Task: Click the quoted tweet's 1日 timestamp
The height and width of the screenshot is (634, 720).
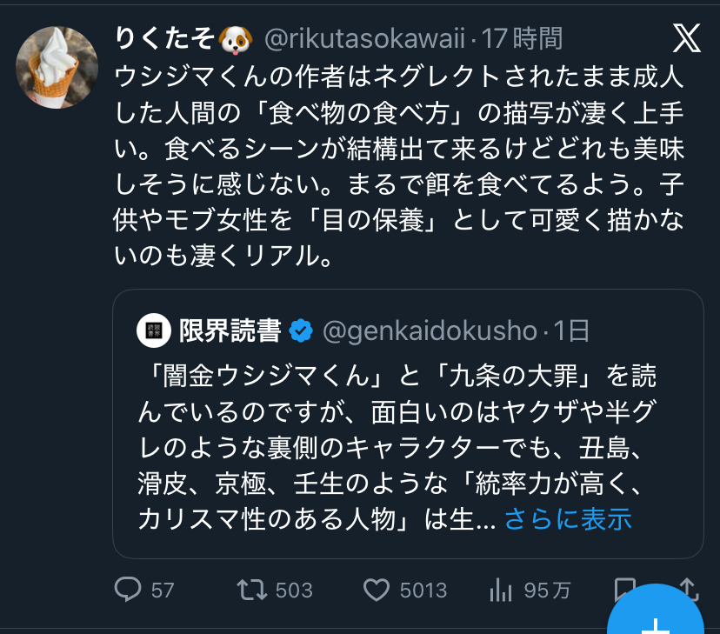Action: 572,330
